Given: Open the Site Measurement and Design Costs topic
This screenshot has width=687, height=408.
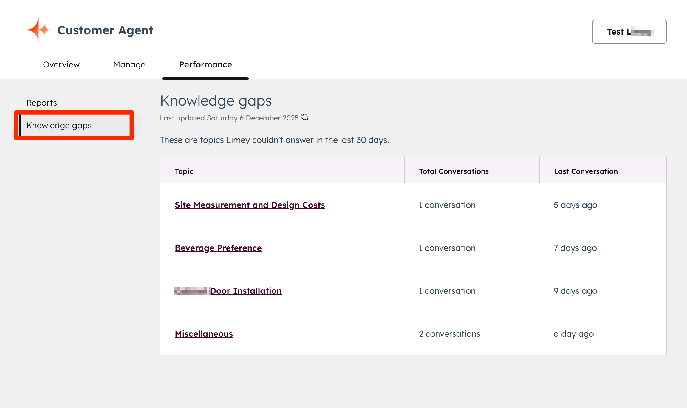Looking at the screenshot, I should [250, 205].
